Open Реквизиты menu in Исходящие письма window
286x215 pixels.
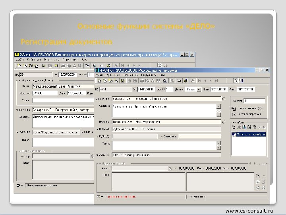coord(130,75)
